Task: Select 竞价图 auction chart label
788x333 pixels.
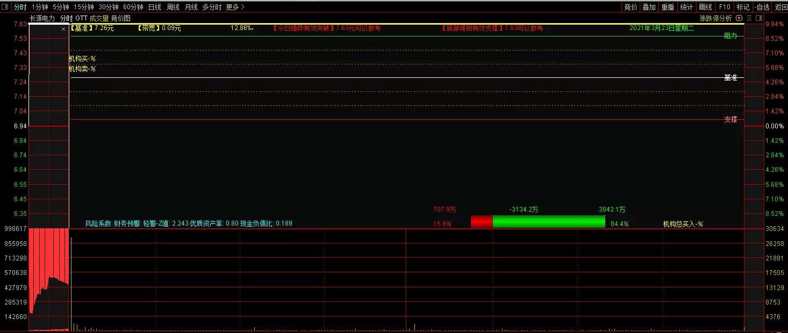Action: coord(121,18)
